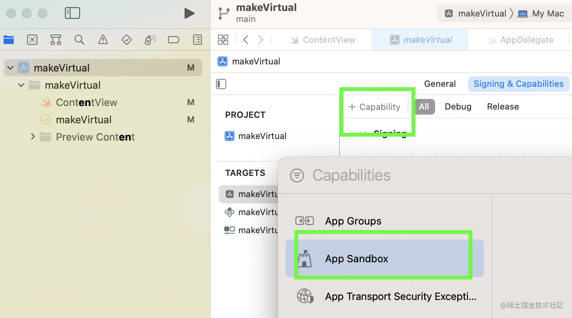Collapse the makeVirtual project root
572x318 pixels.
[11, 68]
